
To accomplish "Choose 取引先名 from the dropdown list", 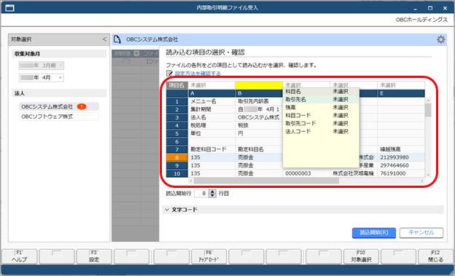I will [x=321, y=100].
